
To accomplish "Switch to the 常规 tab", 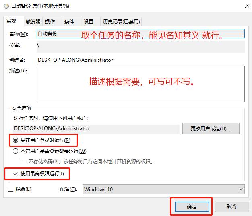I will click(14, 21).
